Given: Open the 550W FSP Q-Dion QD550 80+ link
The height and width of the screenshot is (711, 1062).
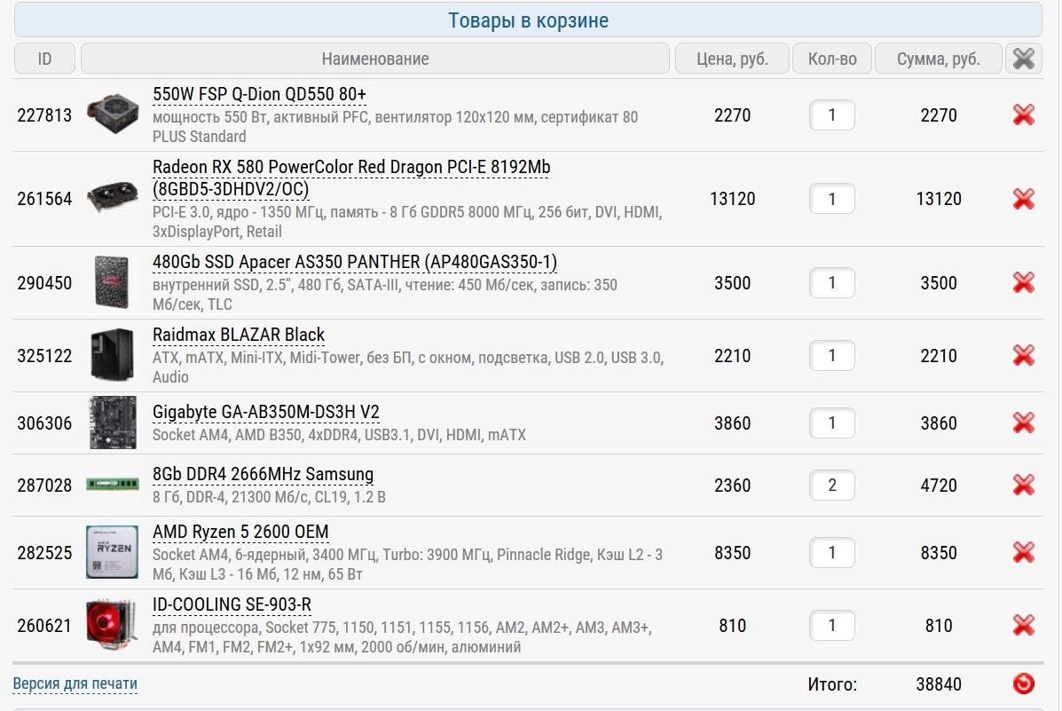Looking at the screenshot, I should [259, 94].
